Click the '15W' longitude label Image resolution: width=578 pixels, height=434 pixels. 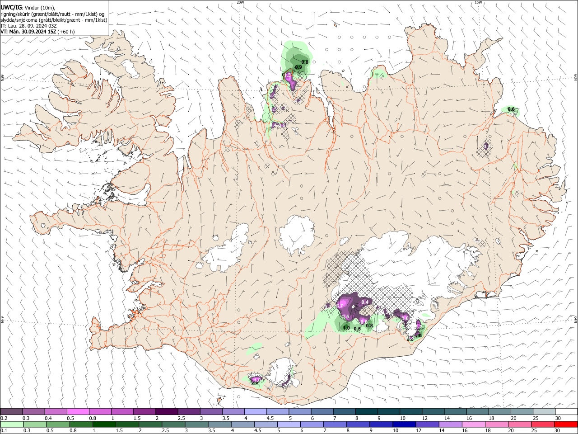[x=479, y=2]
